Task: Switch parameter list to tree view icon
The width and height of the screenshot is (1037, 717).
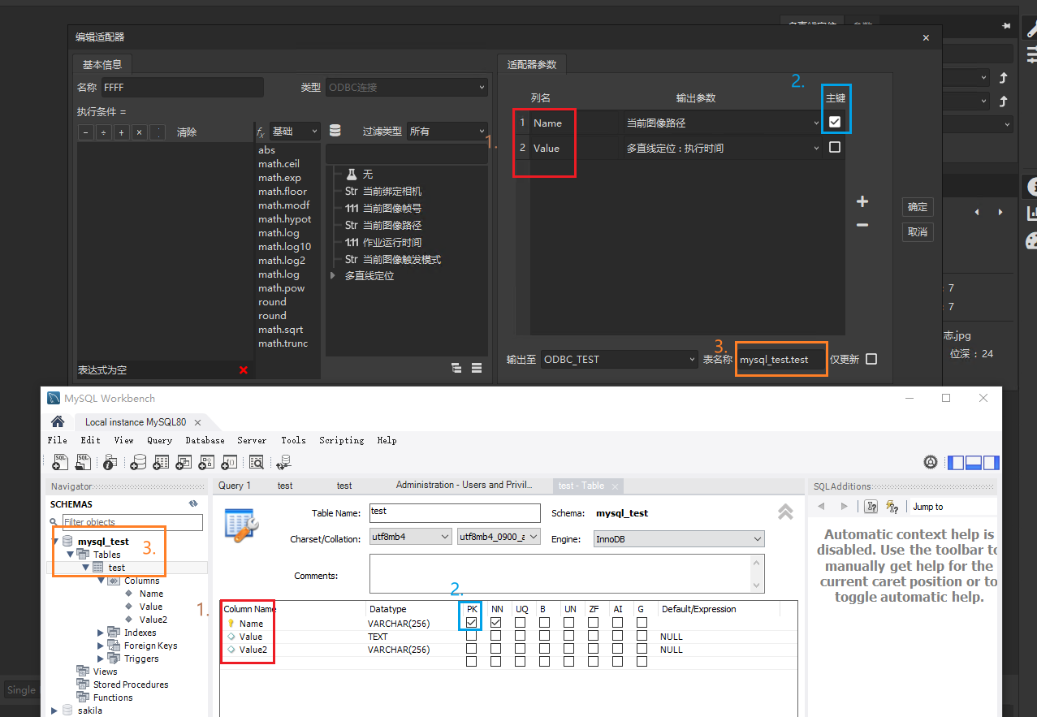Action: (457, 368)
